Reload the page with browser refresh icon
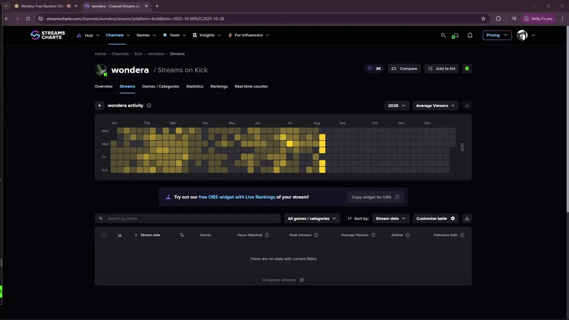This screenshot has height=320, width=569. tap(28, 19)
